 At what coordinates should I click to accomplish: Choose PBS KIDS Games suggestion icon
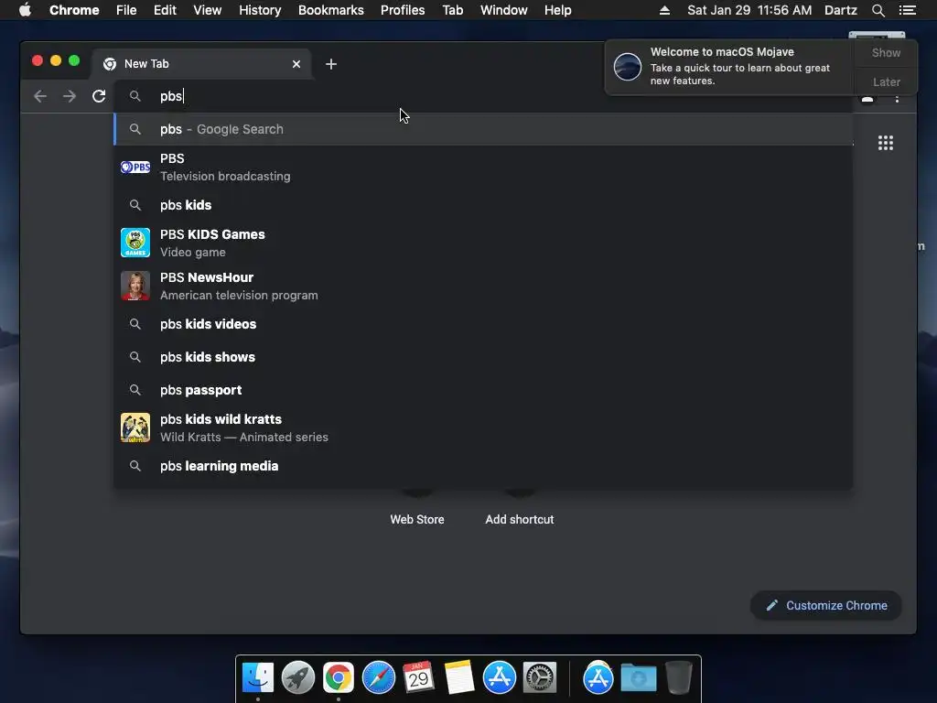coord(135,243)
